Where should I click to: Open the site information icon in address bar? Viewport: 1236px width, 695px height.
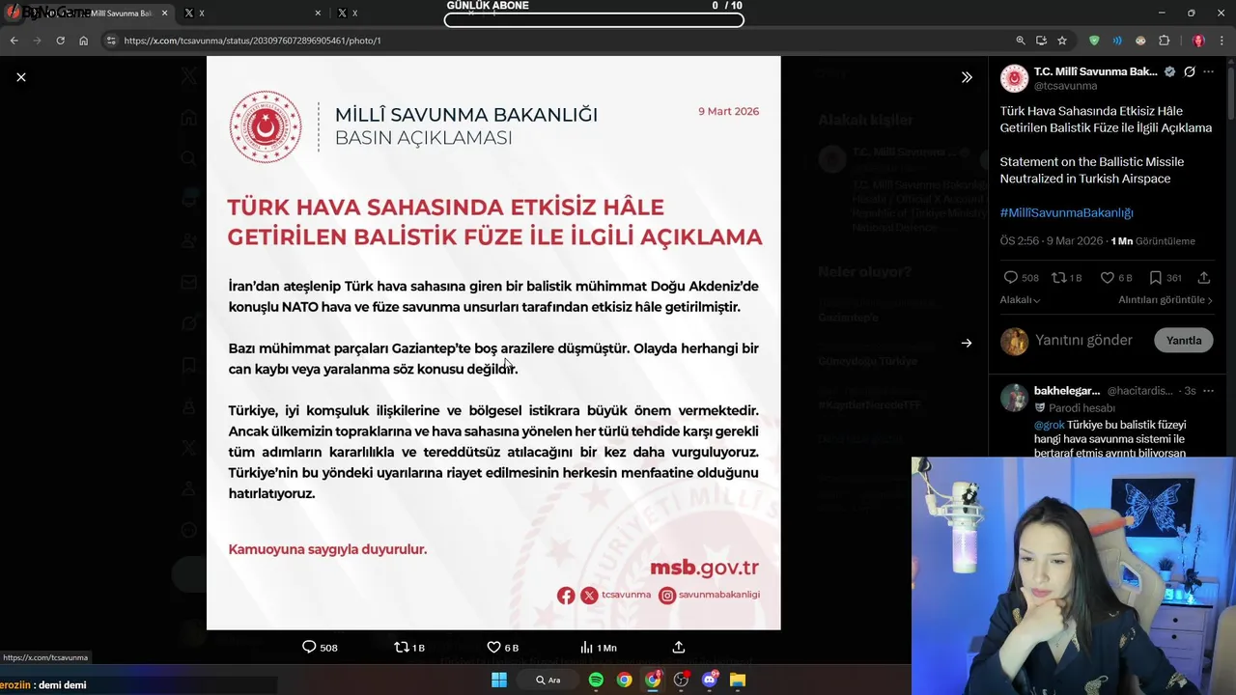(x=111, y=41)
